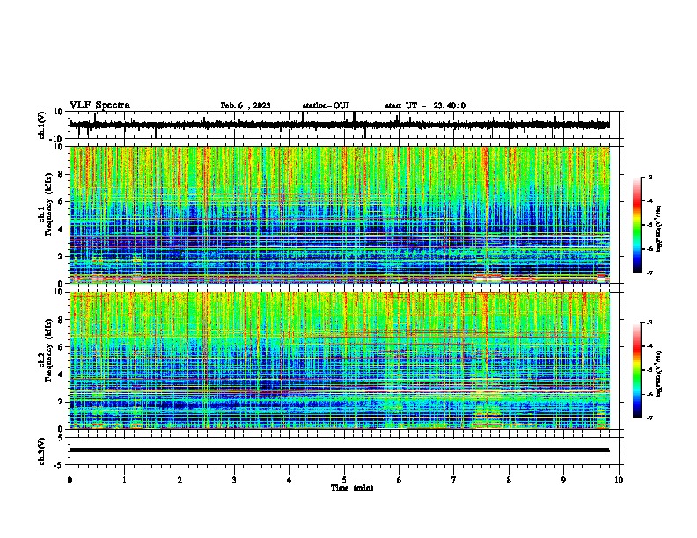Screen dimensions: 697x538
Task: Click the '8' tick on ch.1 frequency axis
Action: click(61, 174)
